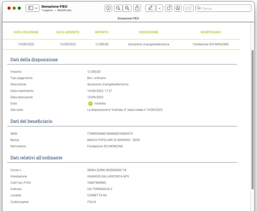Zoom out of the document

click(118, 8)
